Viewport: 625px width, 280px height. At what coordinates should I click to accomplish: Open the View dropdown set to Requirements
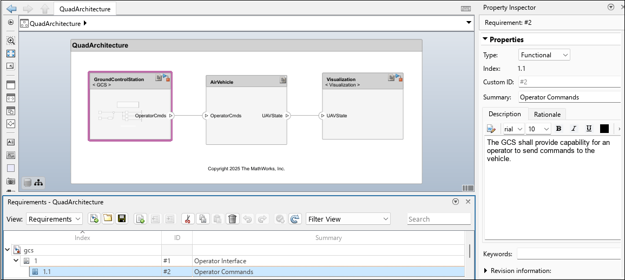[54, 219]
